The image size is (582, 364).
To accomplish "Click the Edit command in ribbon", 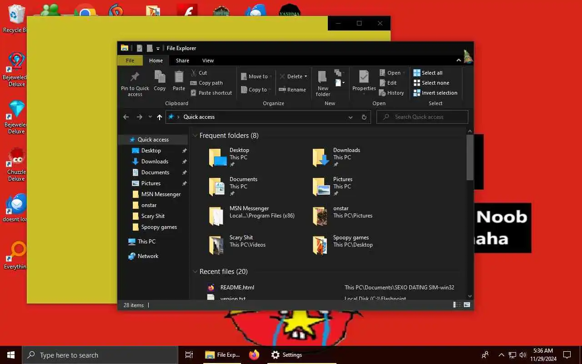I will tap(388, 83).
